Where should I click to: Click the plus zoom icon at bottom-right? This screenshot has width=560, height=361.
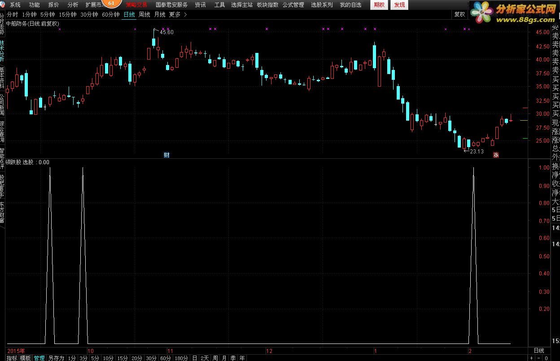click(532, 358)
